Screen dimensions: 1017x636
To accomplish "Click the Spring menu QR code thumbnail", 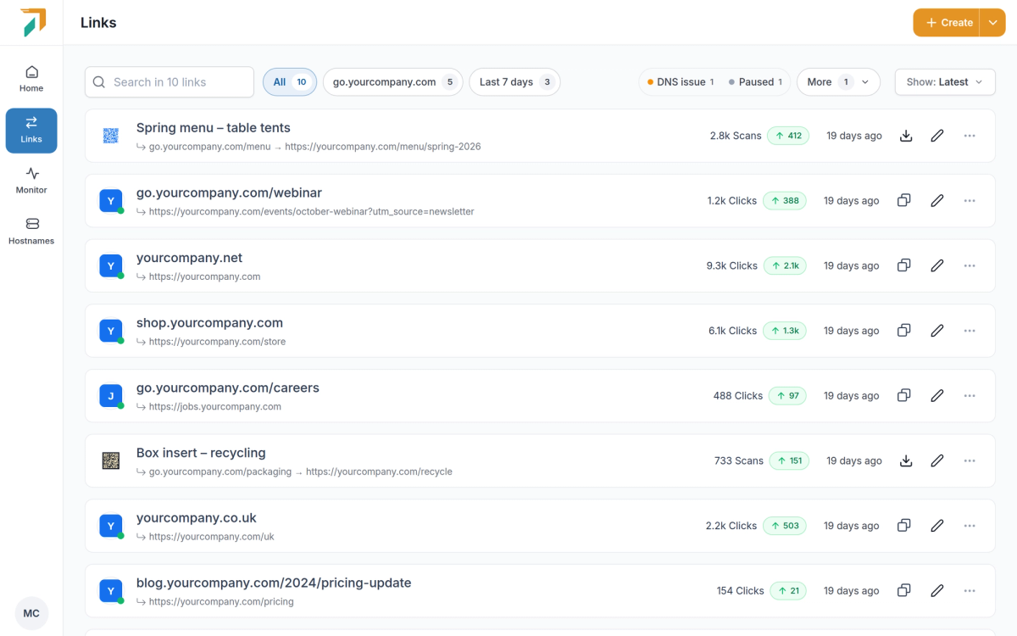I will tap(111, 136).
